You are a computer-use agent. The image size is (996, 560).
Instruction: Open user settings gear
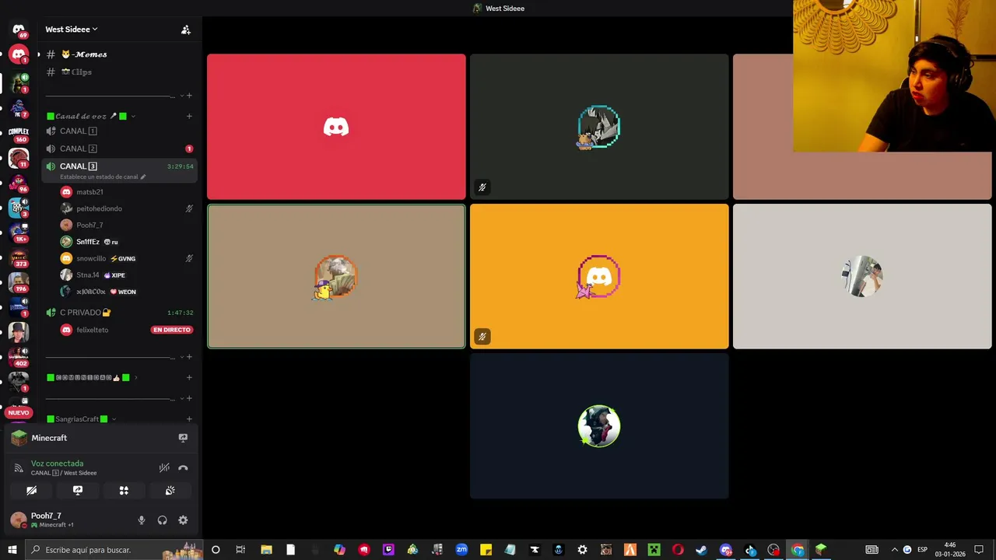(183, 520)
